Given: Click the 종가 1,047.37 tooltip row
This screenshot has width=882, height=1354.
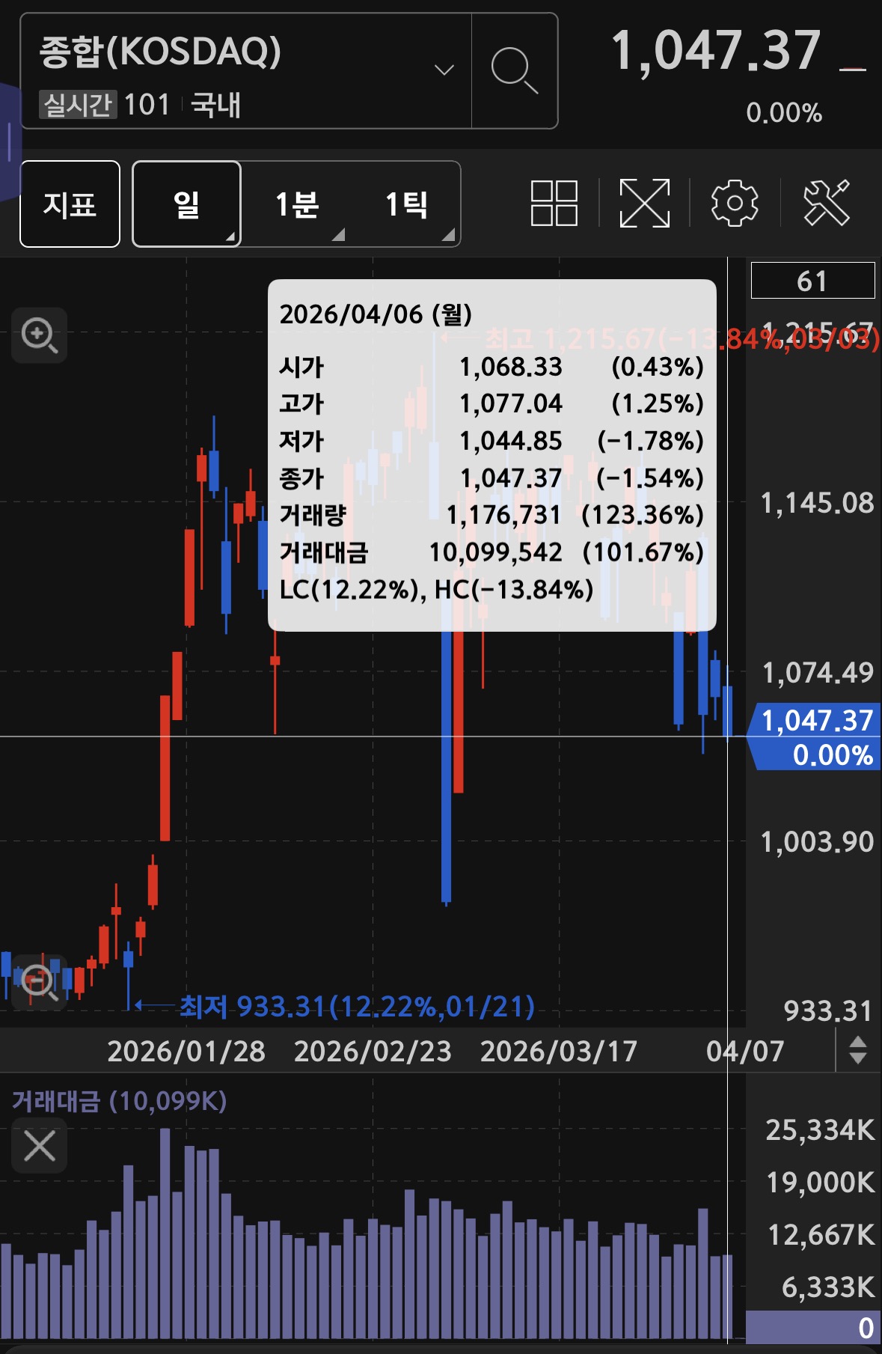Looking at the screenshot, I should pos(491,478).
